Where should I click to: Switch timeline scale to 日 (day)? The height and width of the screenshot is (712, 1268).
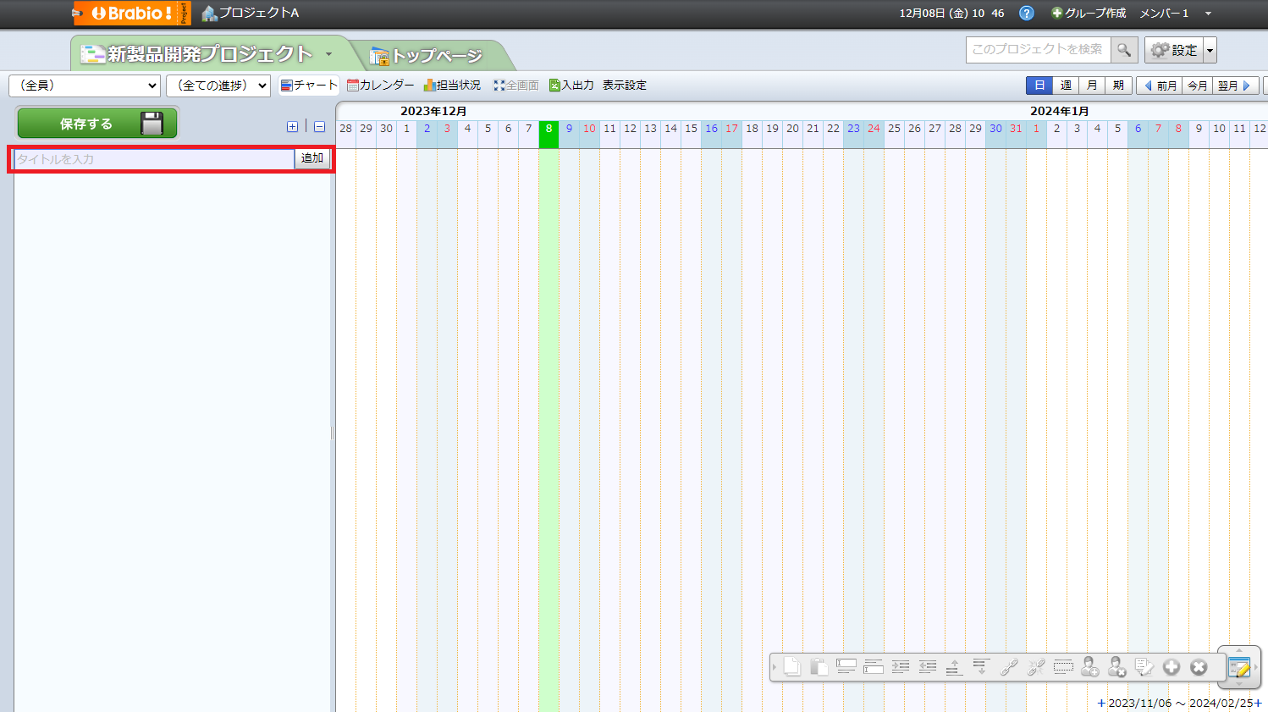point(1039,86)
